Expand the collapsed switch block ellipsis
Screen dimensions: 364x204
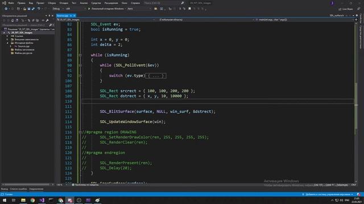pos(156,75)
